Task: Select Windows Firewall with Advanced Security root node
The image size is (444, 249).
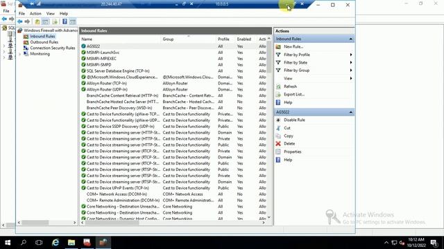Action: pos(48,30)
